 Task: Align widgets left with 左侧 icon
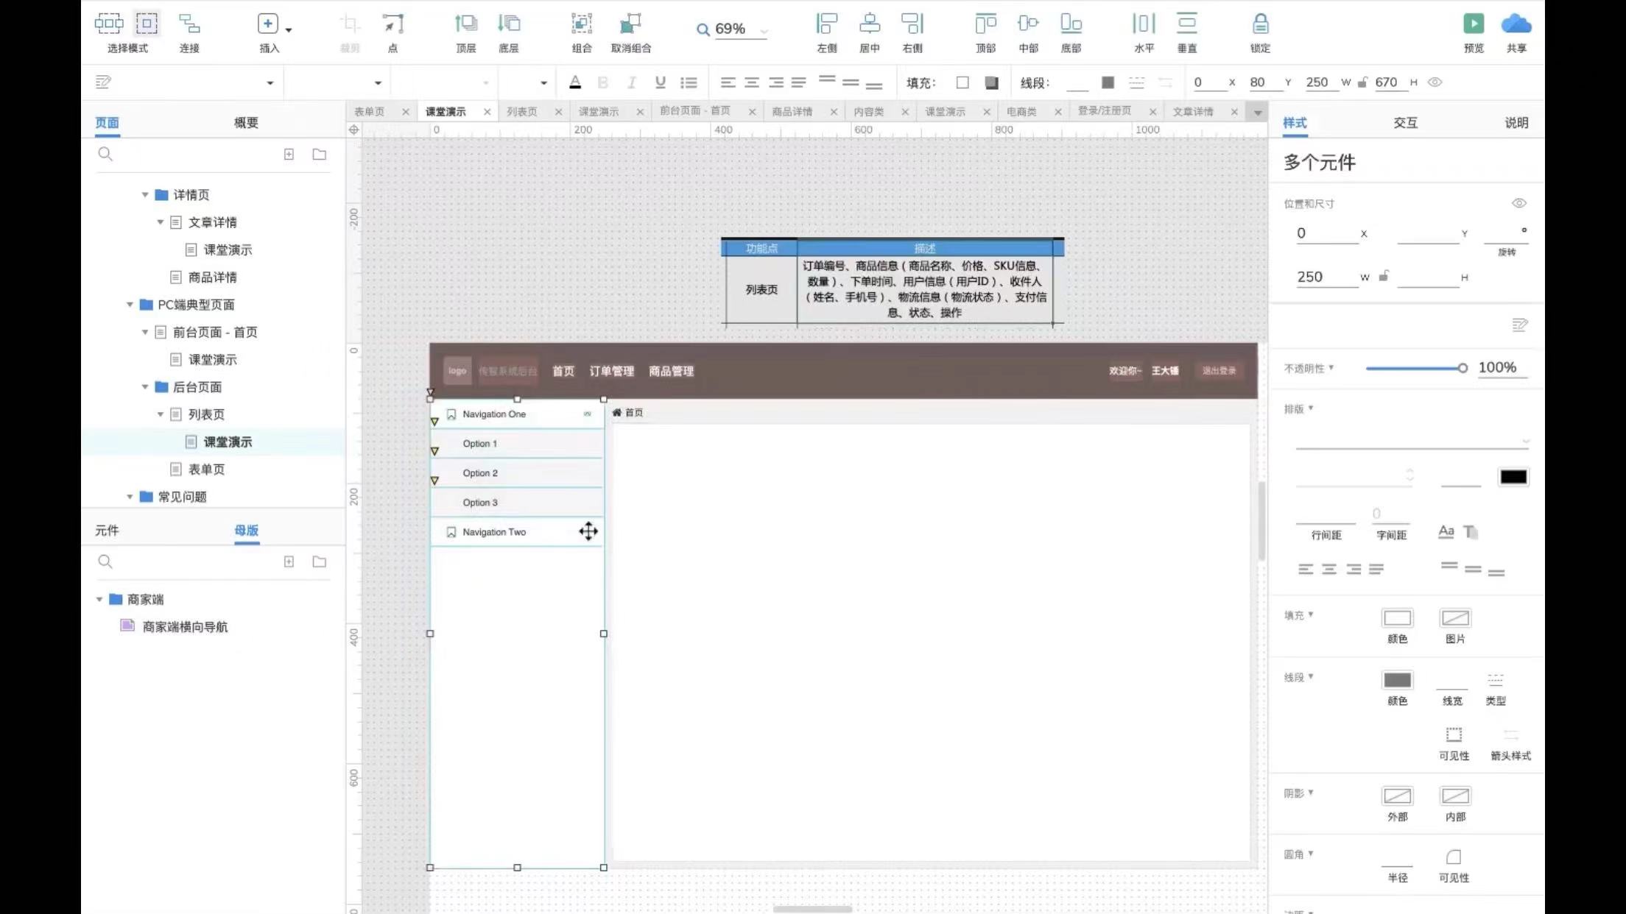[x=826, y=24]
